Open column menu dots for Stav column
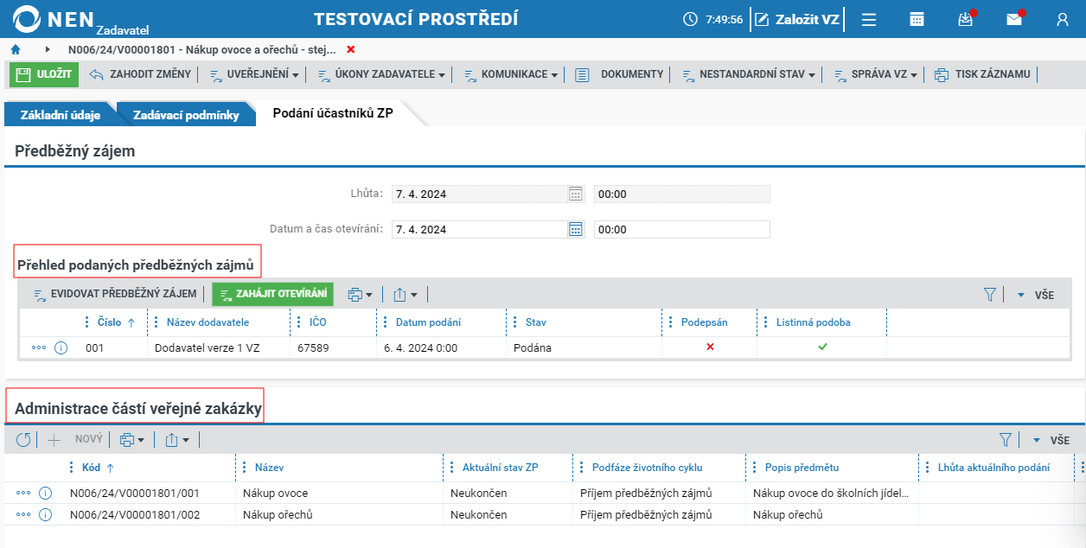 pos(517,322)
